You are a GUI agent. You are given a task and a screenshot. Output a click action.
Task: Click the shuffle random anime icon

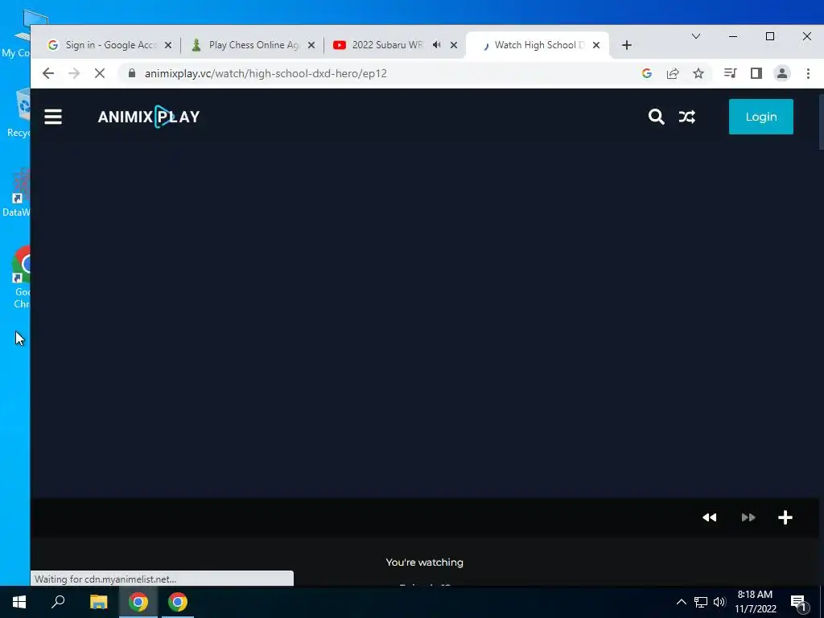(687, 117)
